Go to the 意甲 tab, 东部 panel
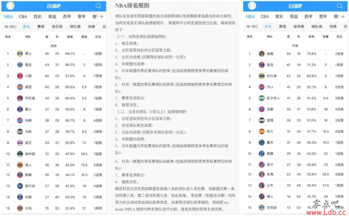 coord(323,16)
